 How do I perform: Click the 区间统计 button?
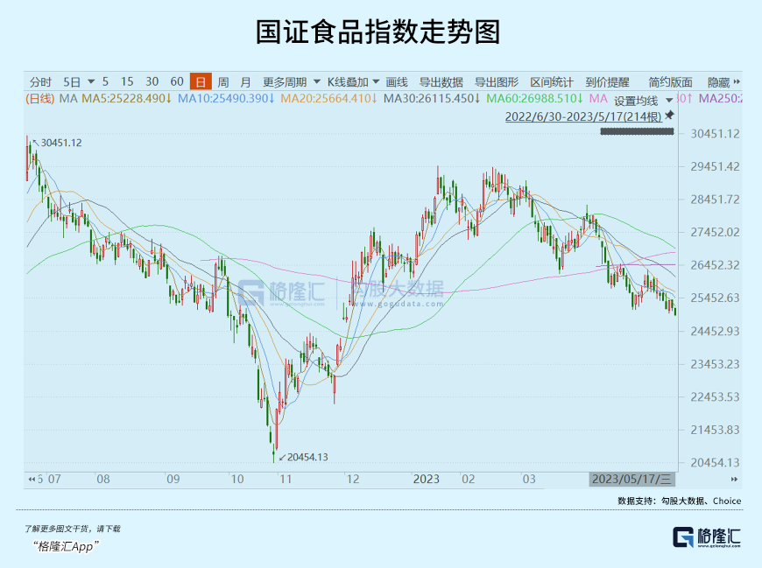point(552,81)
